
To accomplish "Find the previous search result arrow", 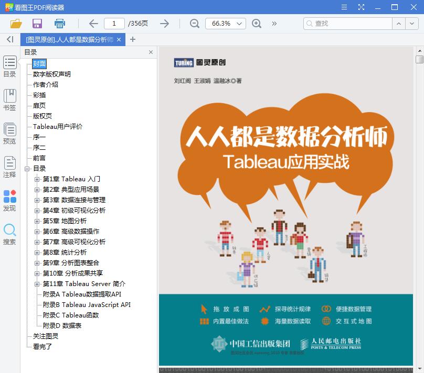I will tap(399, 24).
